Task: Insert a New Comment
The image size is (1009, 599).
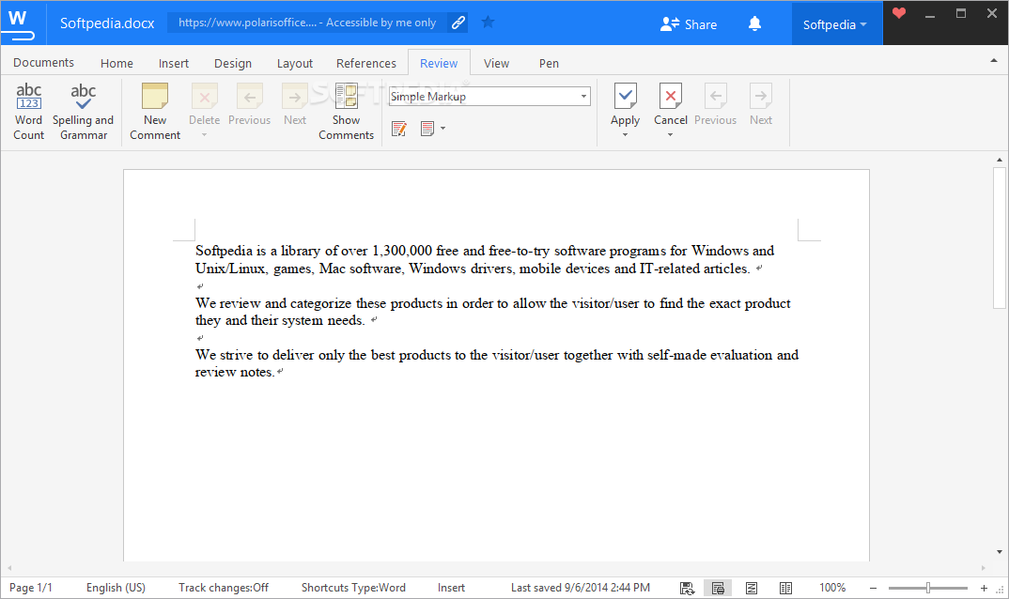Action: click(x=155, y=112)
